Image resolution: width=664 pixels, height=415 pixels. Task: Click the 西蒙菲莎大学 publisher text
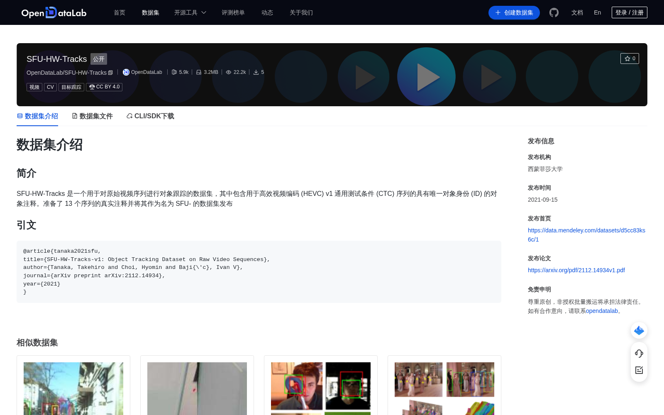(x=545, y=169)
